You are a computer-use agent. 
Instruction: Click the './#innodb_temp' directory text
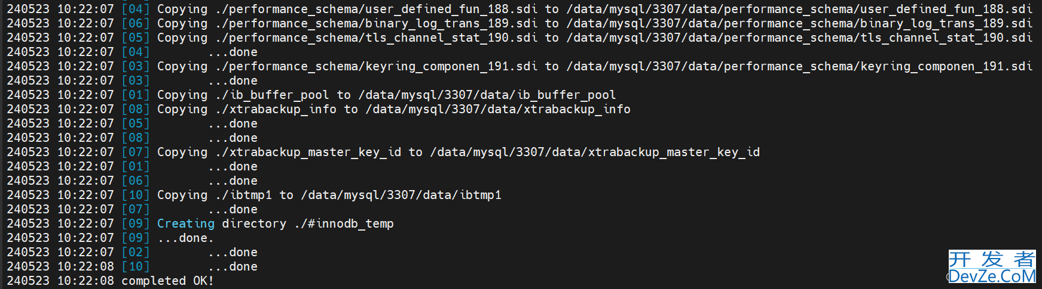(344, 223)
